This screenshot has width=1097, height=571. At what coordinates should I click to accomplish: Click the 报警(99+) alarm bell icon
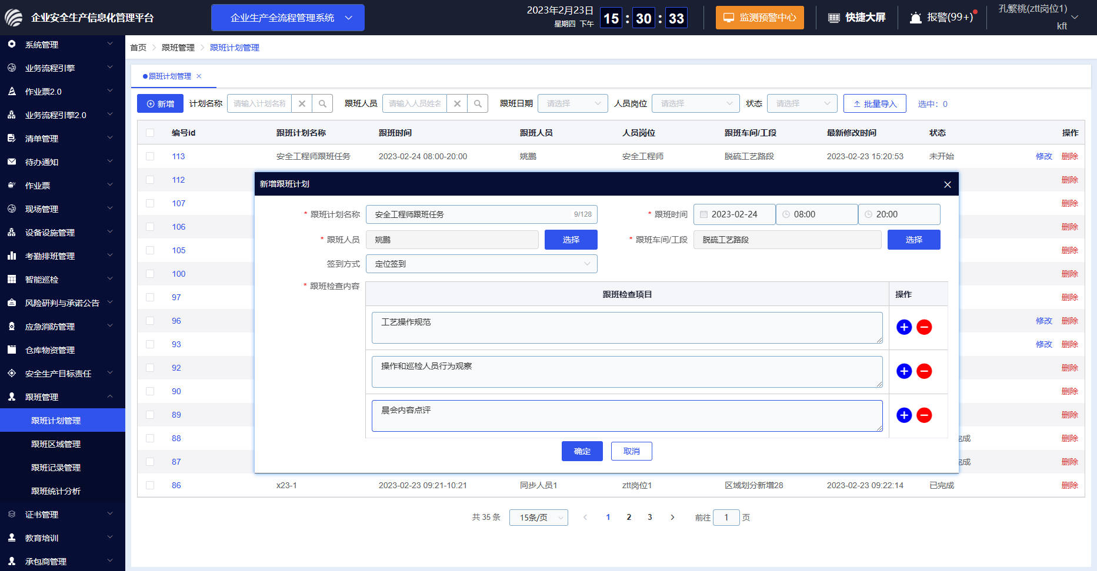tap(915, 18)
